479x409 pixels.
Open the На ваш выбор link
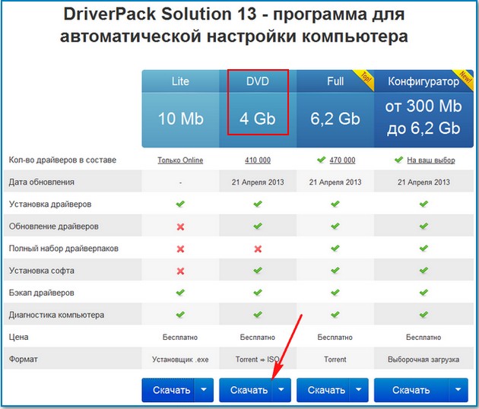pyautogui.click(x=430, y=160)
